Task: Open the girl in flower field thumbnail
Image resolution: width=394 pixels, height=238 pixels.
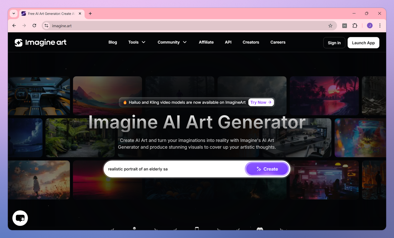Action: coord(39,180)
